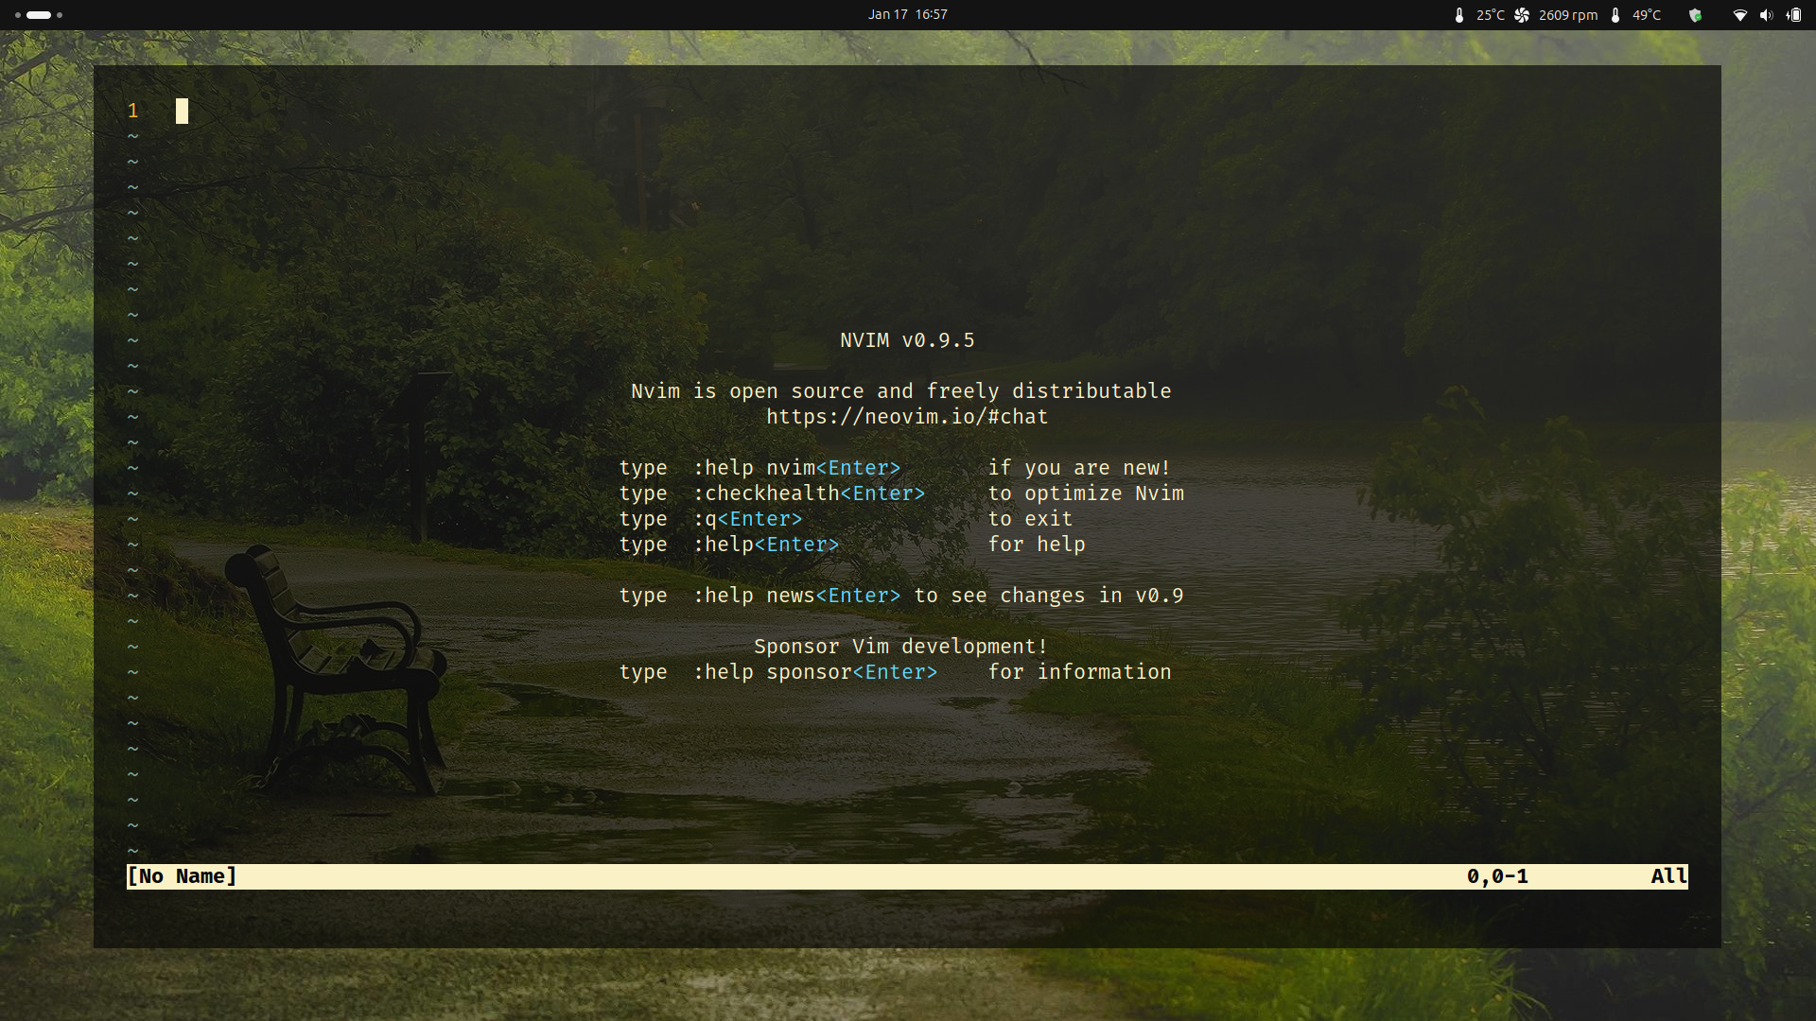Open Activities workspace indicator at top left

click(39, 15)
